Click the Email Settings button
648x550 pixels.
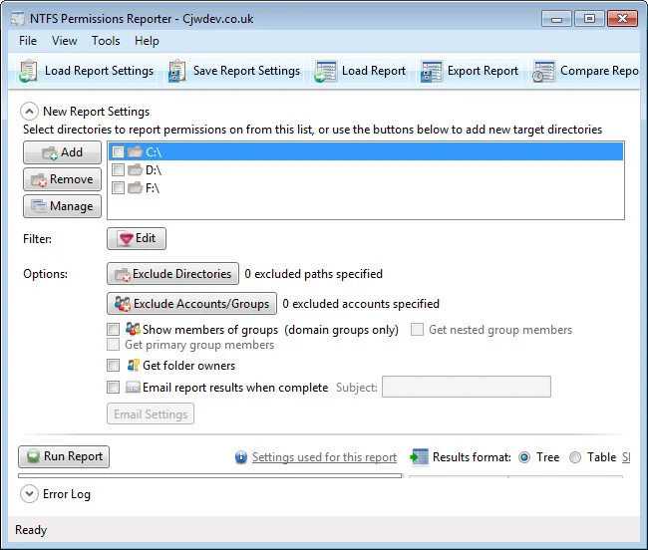(x=151, y=413)
